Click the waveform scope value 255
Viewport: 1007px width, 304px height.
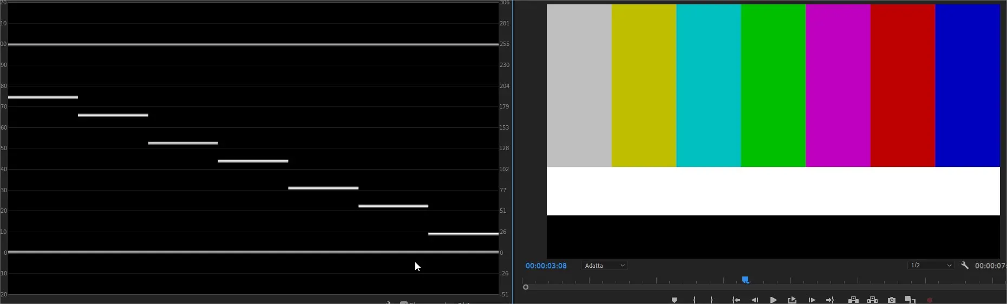tap(504, 44)
